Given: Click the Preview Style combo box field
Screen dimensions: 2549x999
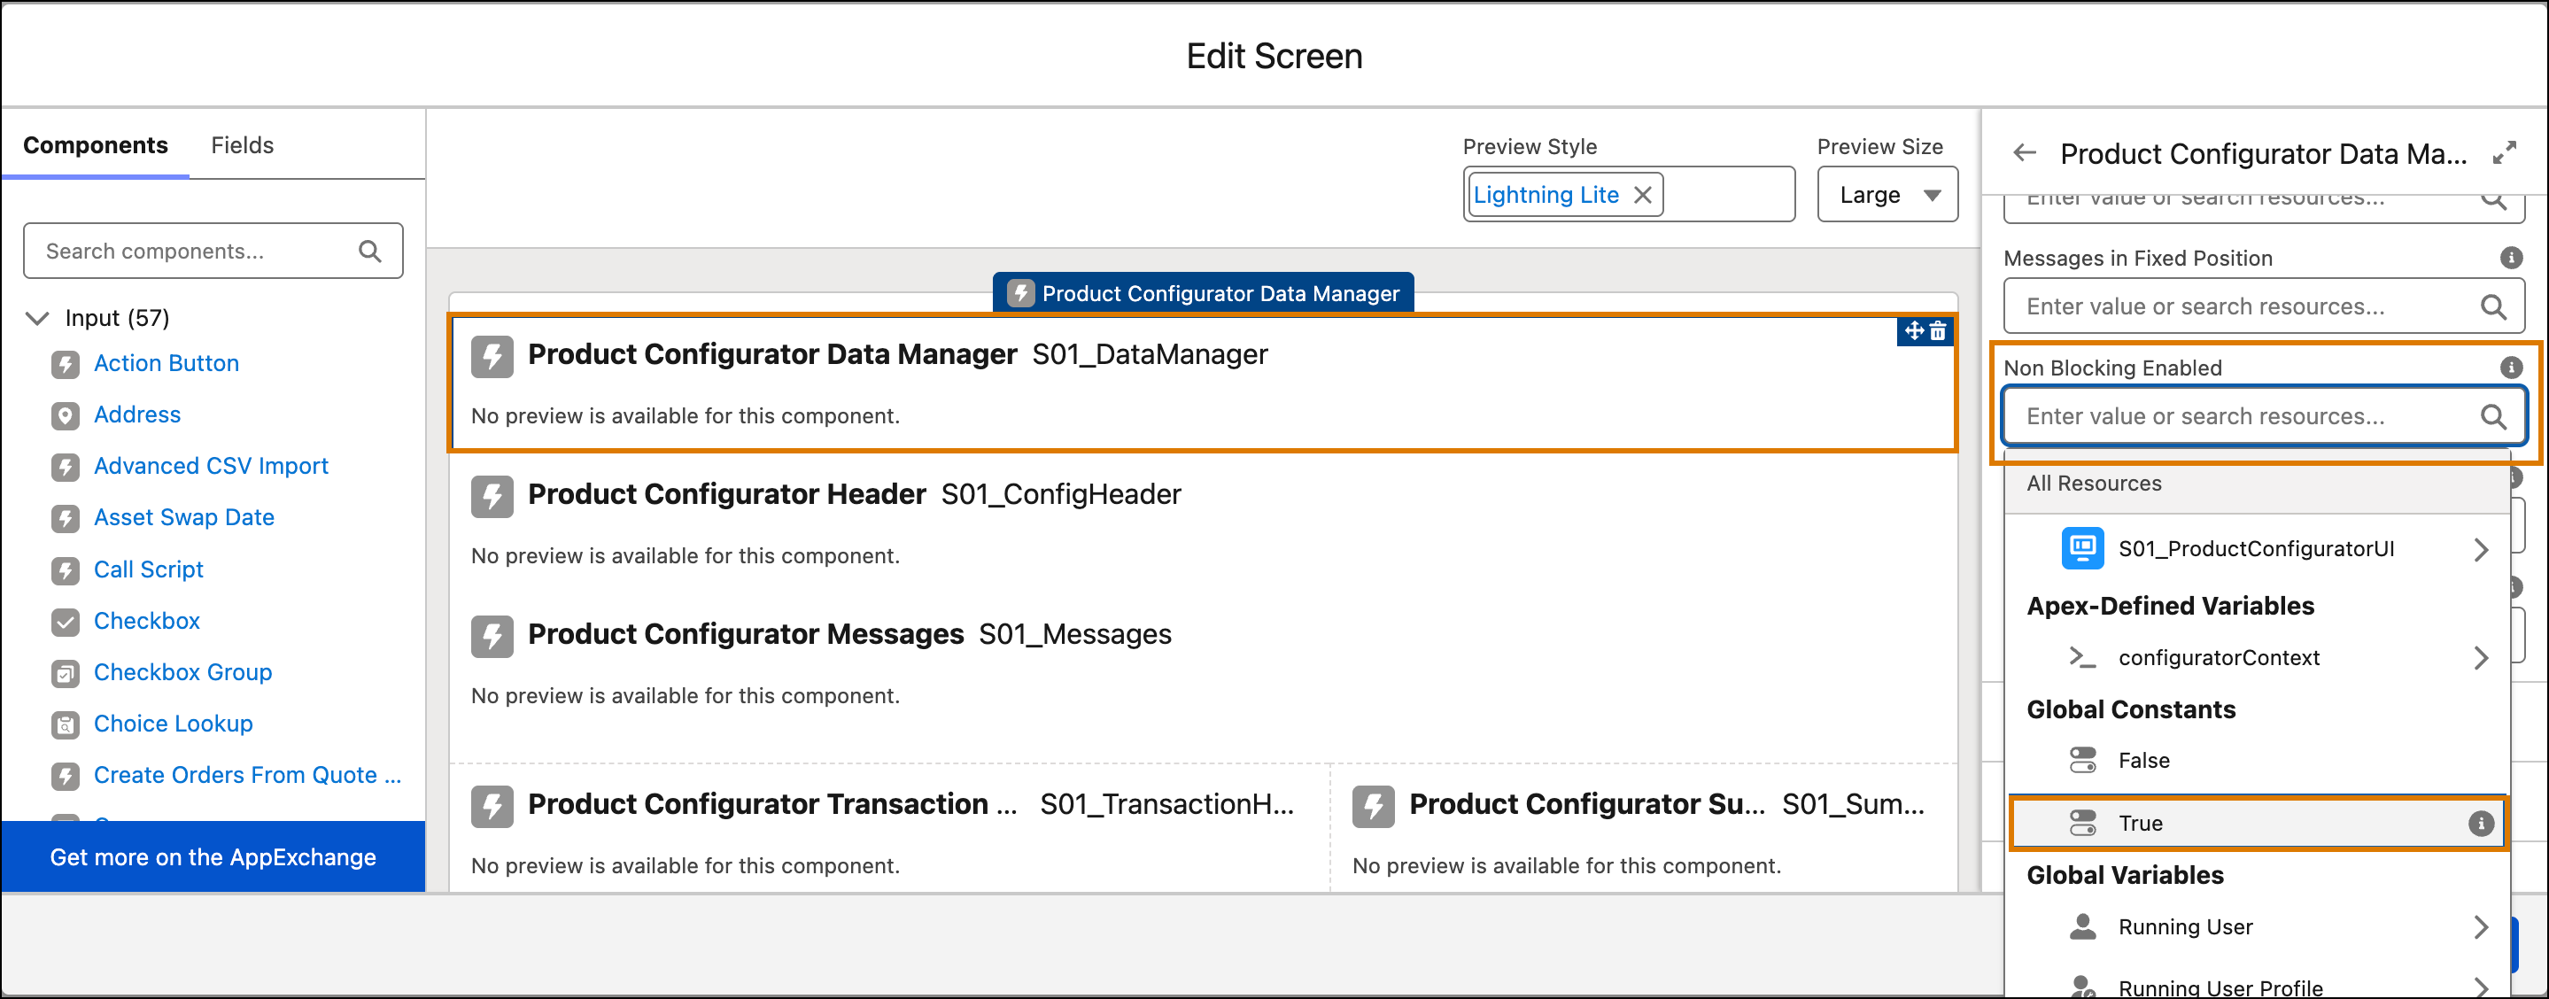Looking at the screenshot, I should point(1629,195).
